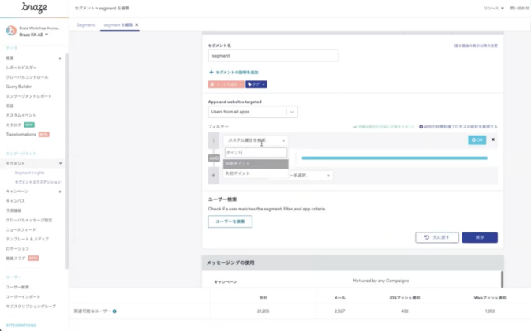Open the custom attribute search dropdown

click(256, 140)
